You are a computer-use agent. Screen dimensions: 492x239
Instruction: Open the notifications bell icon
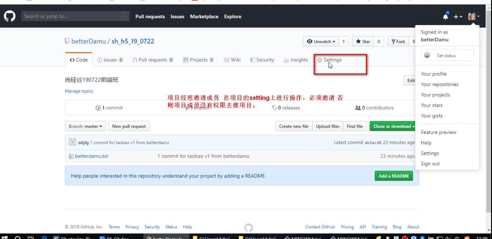(x=446, y=16)
